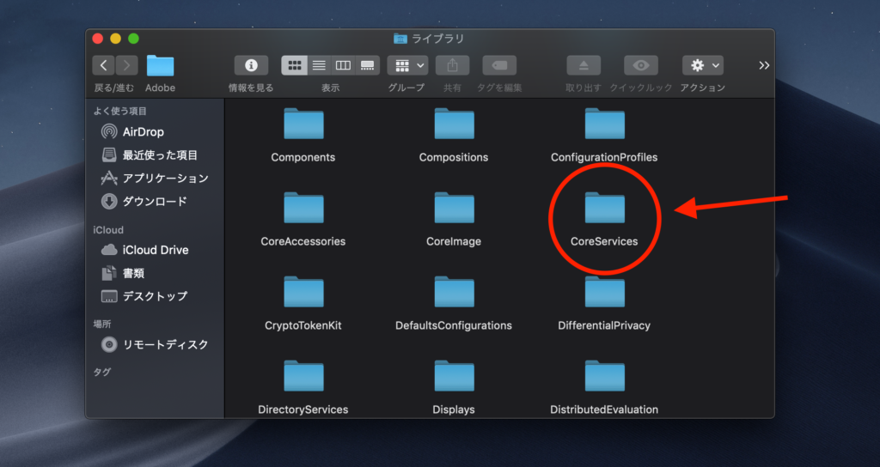Select Remote Disc (リモートディスク) in sidebar
This screenshot has height=467, width=880.
coord(155,344)
